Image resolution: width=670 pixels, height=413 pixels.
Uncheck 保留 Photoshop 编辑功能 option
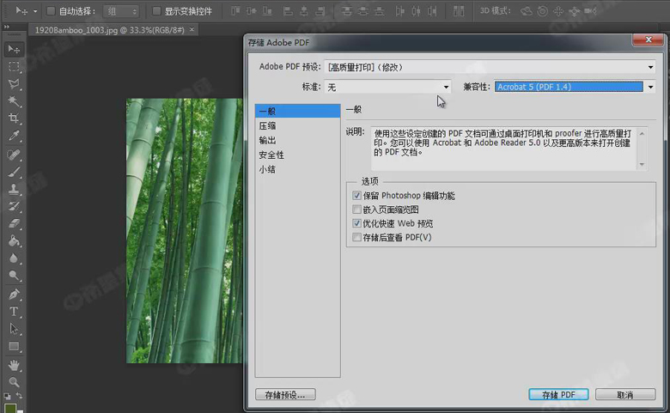[357, 196]
